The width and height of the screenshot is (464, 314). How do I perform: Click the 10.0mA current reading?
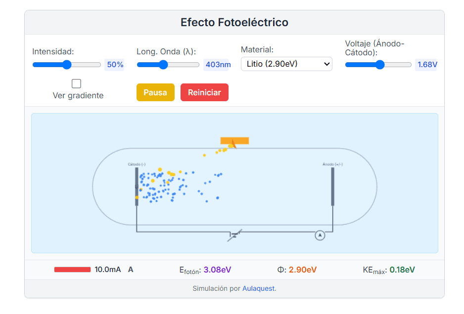108,270
